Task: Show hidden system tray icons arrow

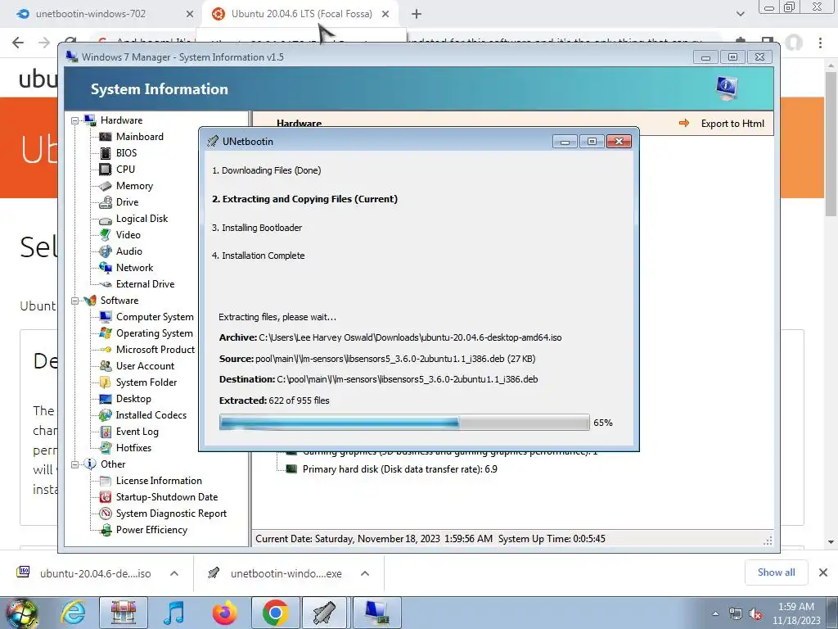Action: [715, 614]
